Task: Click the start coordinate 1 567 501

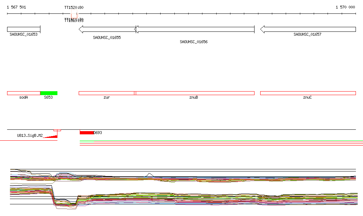Action: tap(16, 7)
